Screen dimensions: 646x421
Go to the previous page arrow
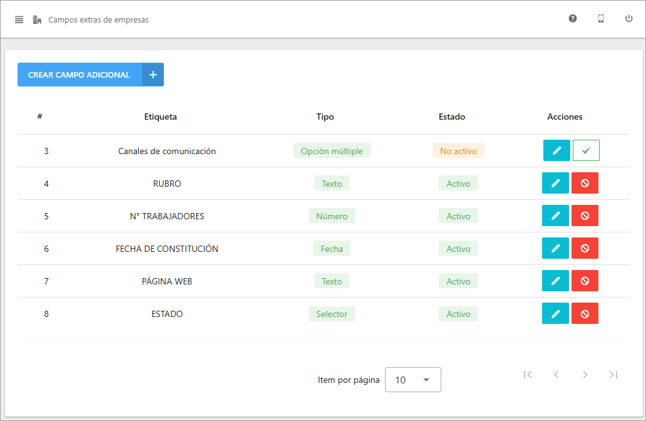pos(556,375)
